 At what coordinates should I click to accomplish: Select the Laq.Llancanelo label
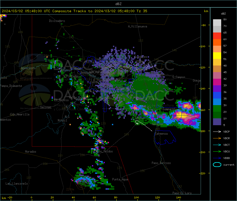[17, 184]
